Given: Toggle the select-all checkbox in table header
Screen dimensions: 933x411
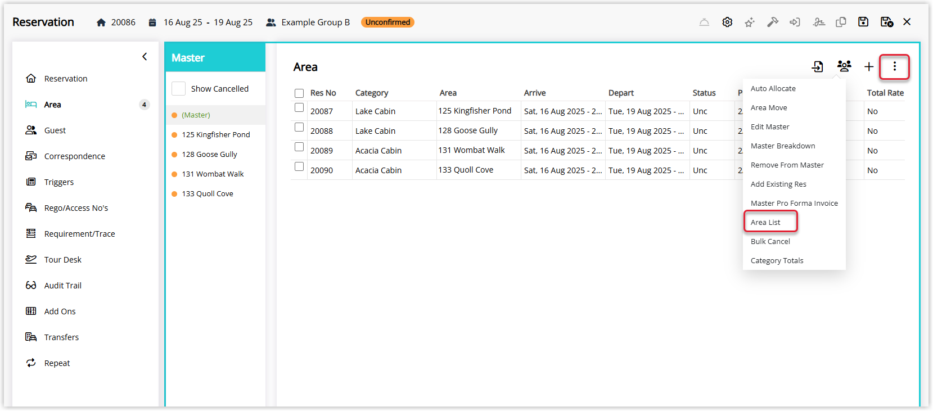Looking at the screenshot, I should pyautogui.click(x=299, y=93).
